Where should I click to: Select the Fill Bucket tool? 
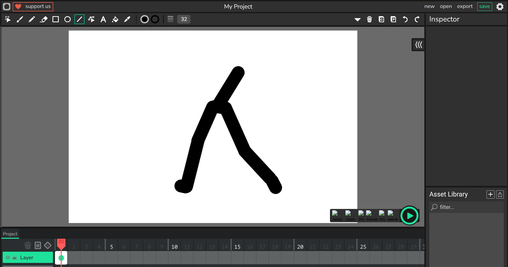(x=115, y=19)
